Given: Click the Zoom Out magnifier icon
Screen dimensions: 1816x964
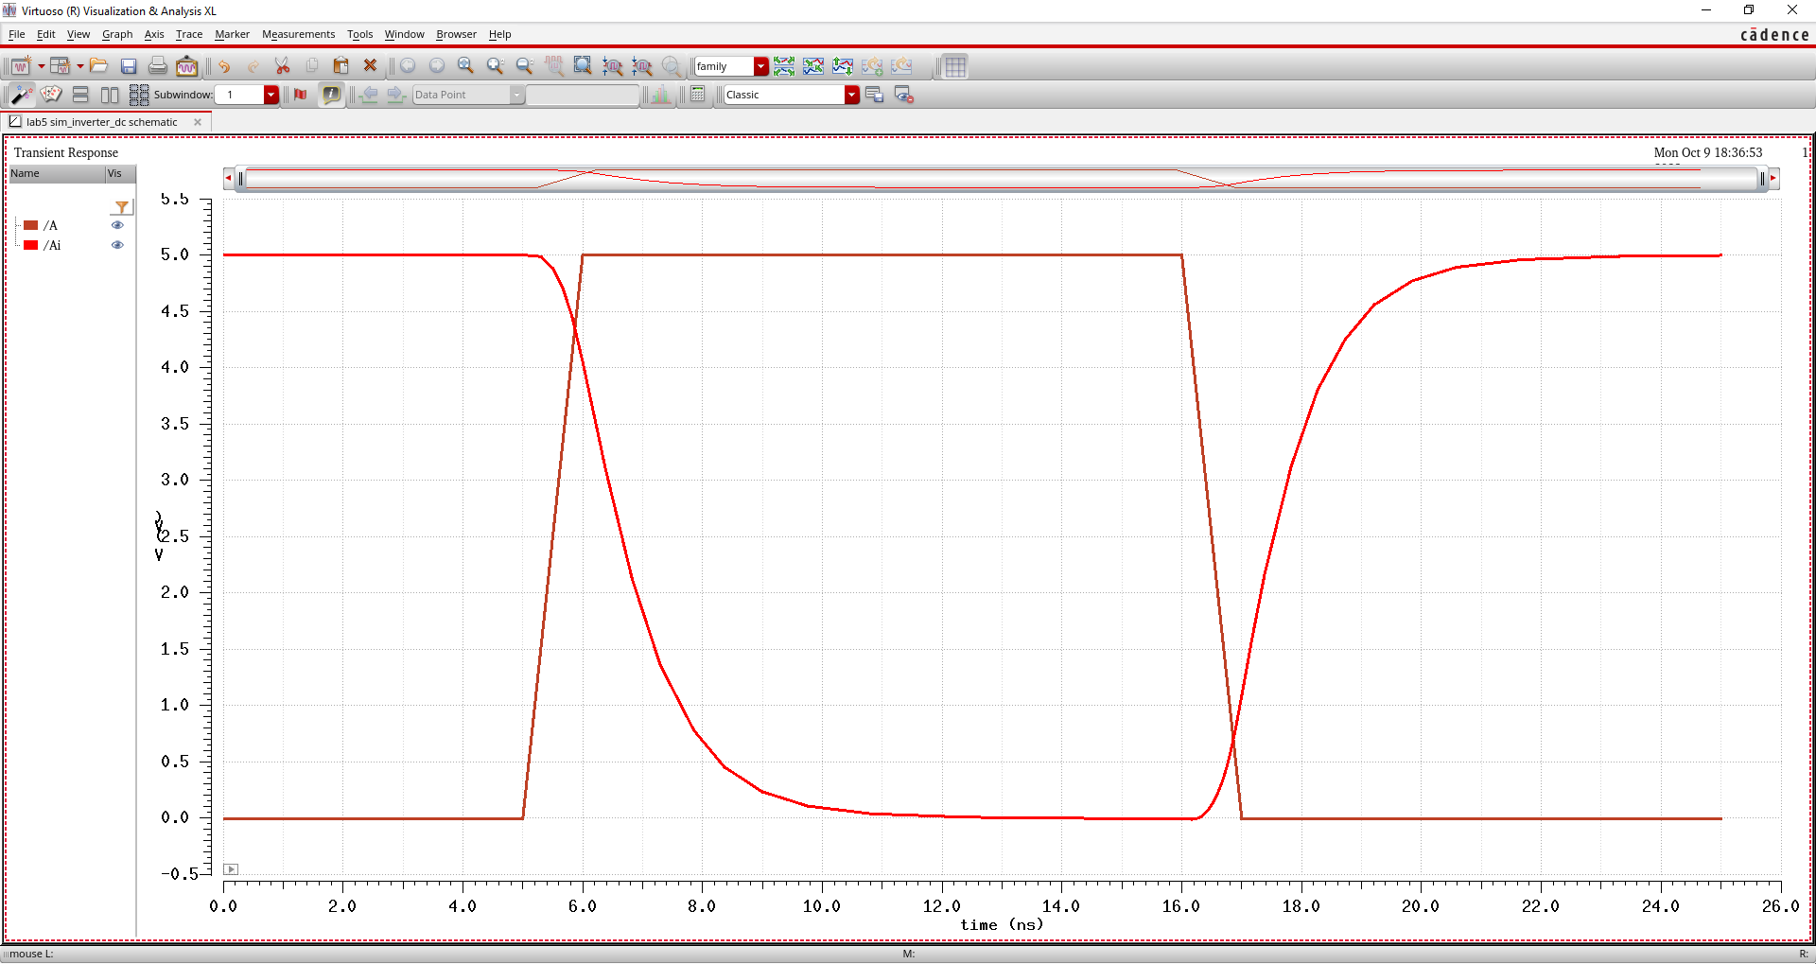Looking at the screenshot, I should coord(525,66).
